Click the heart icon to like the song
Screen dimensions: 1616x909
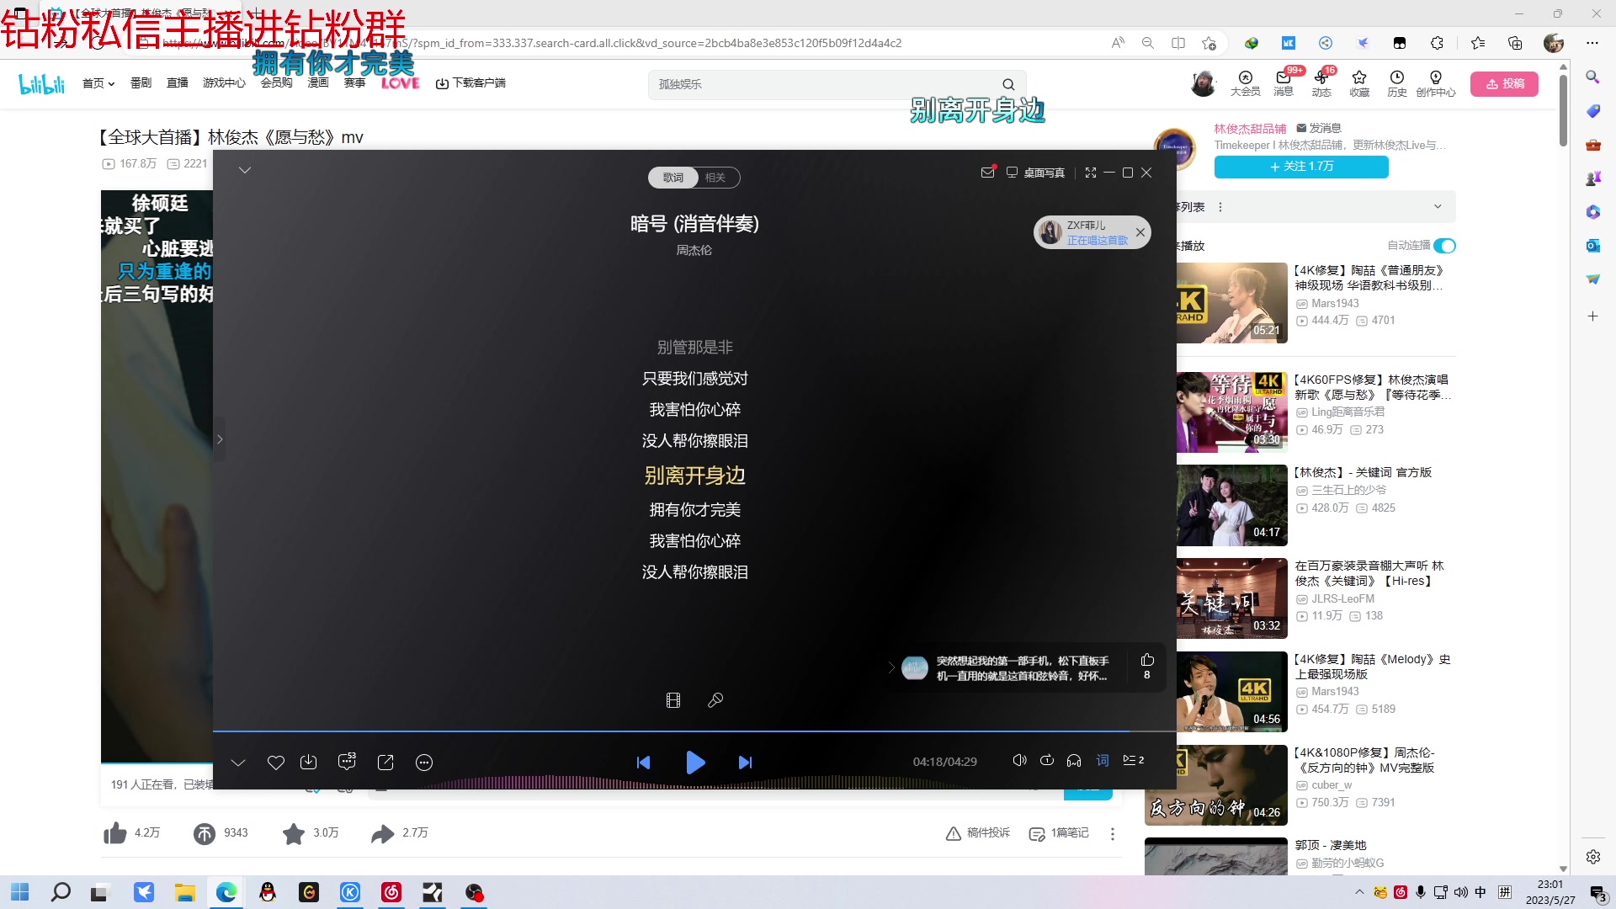(x=275, y=762)
